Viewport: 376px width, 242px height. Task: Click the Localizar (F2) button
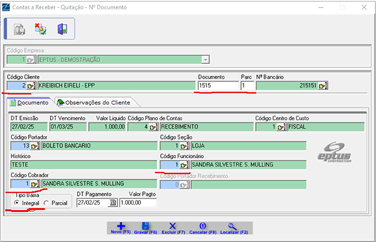coord(234,229)
